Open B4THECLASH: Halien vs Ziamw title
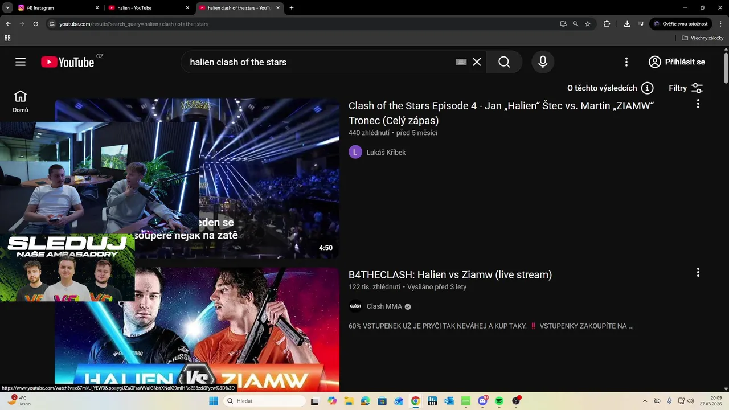 click(x=450, y=274)
